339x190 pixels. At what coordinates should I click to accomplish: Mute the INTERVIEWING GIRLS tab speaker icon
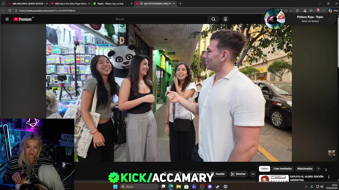[141, 3]
